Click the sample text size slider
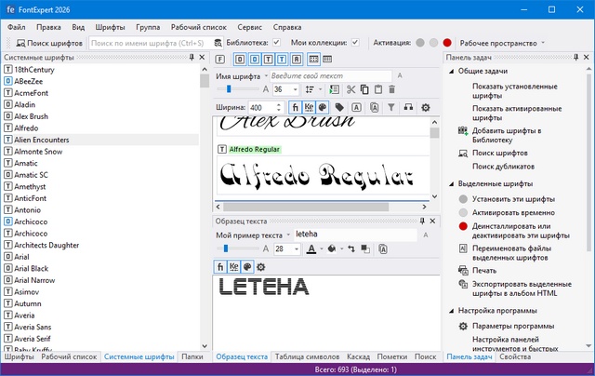The height and width of the screenshot is (376, 595). 238,248
